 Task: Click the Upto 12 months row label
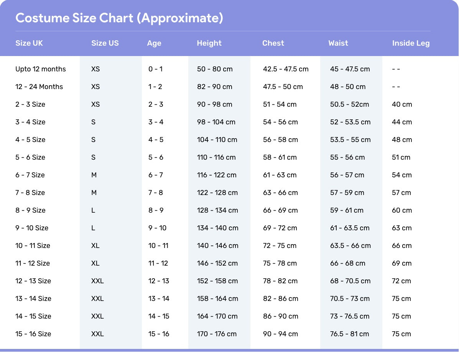click(41, 69)
